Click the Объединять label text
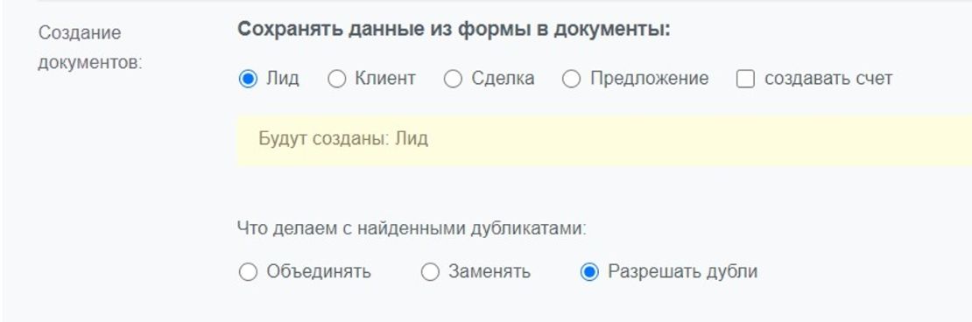This screenshot has width=972, height=322. [x=319, y=272]
